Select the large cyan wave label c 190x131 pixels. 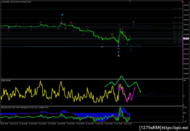118,52
